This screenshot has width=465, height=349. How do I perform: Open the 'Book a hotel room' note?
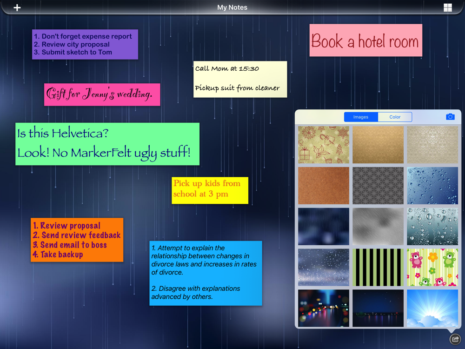click(x=365, y=40)
